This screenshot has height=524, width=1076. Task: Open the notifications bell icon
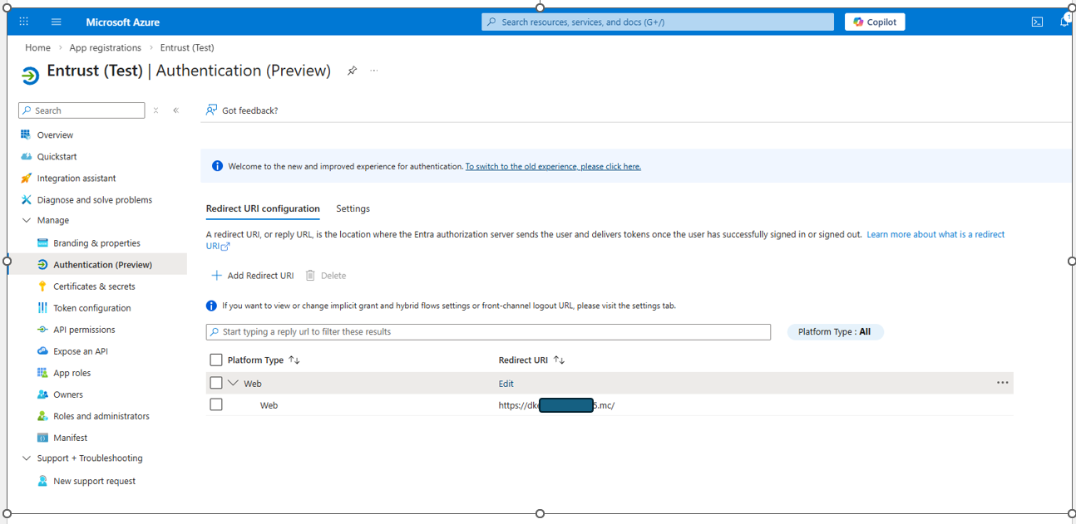tap(1064, 22)
